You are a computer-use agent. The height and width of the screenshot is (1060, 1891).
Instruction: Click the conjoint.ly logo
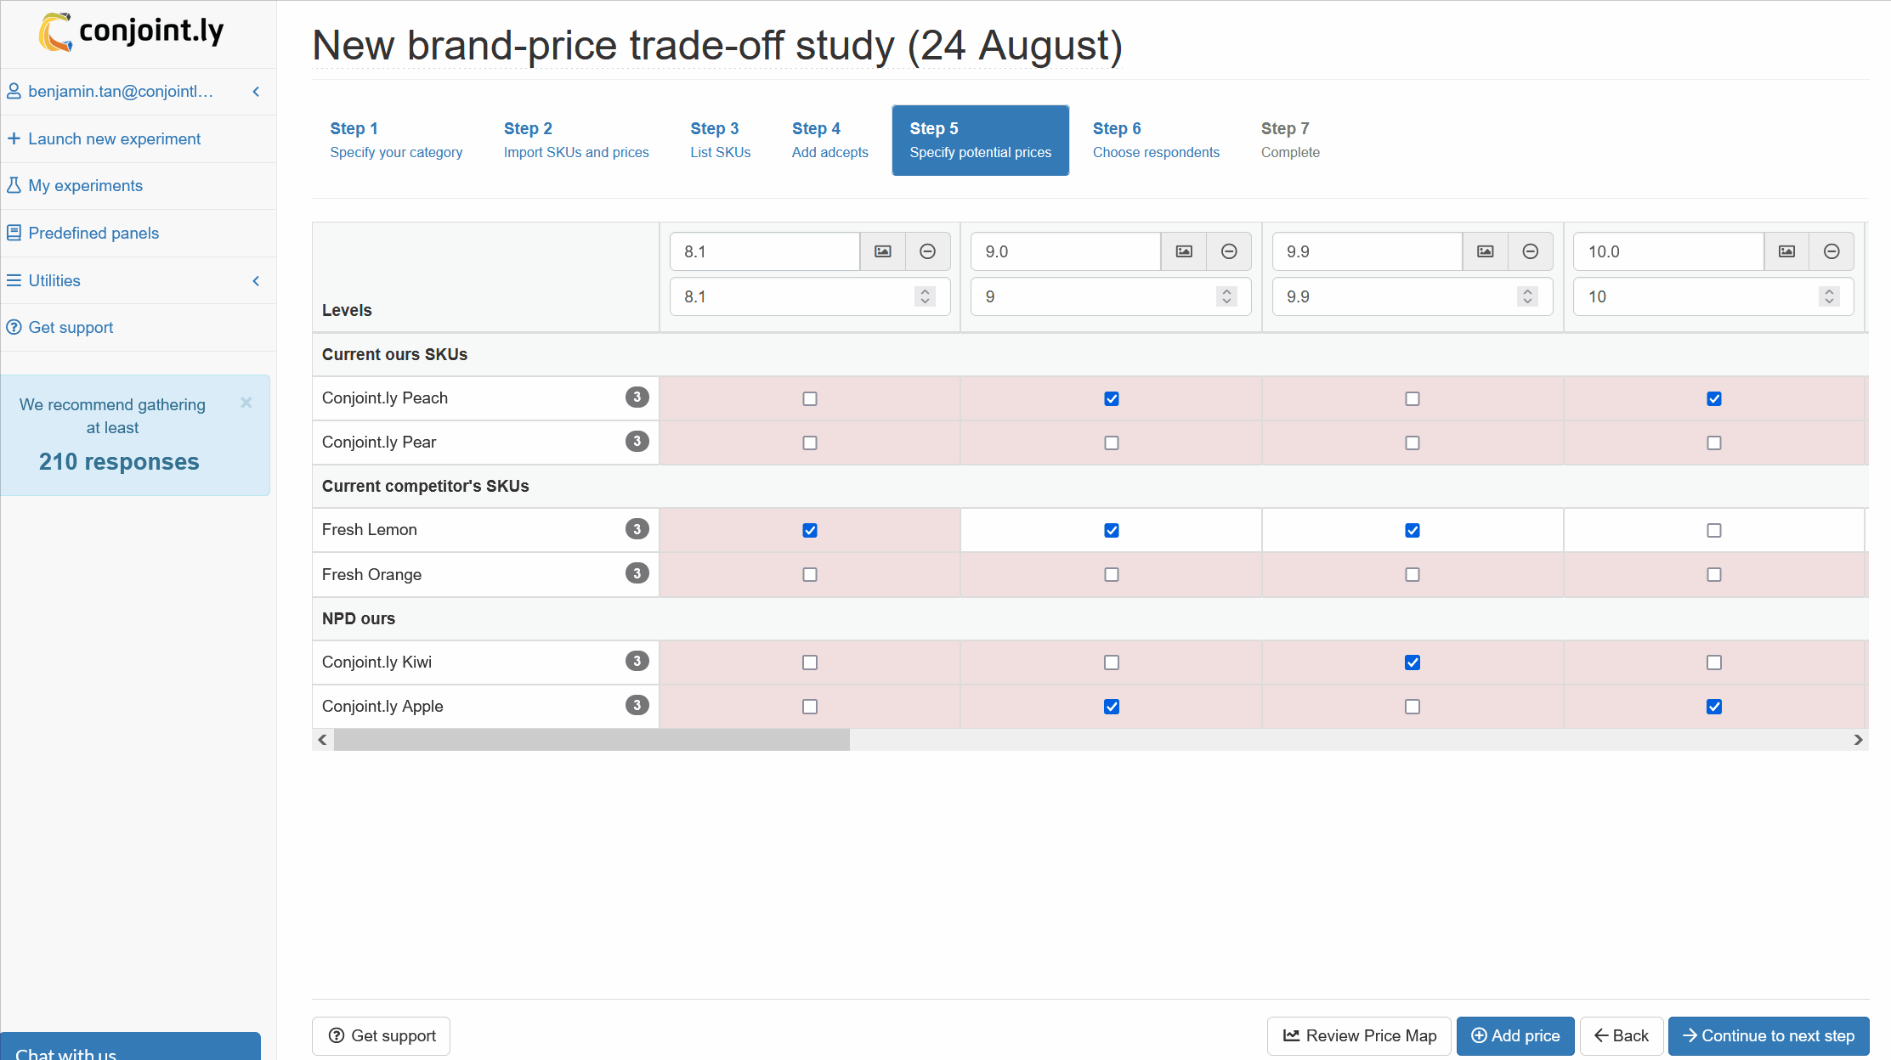coord(131,31)
